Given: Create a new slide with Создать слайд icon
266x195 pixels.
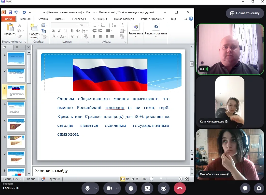Looking at the screenshot, I should (34, 28).
